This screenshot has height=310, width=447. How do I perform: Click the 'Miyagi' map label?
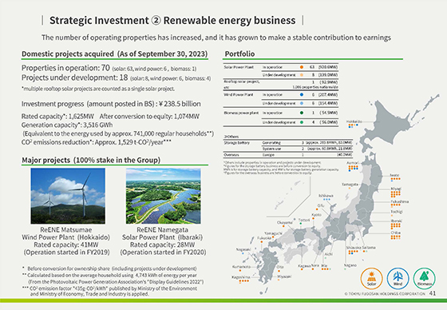(396, 189)
